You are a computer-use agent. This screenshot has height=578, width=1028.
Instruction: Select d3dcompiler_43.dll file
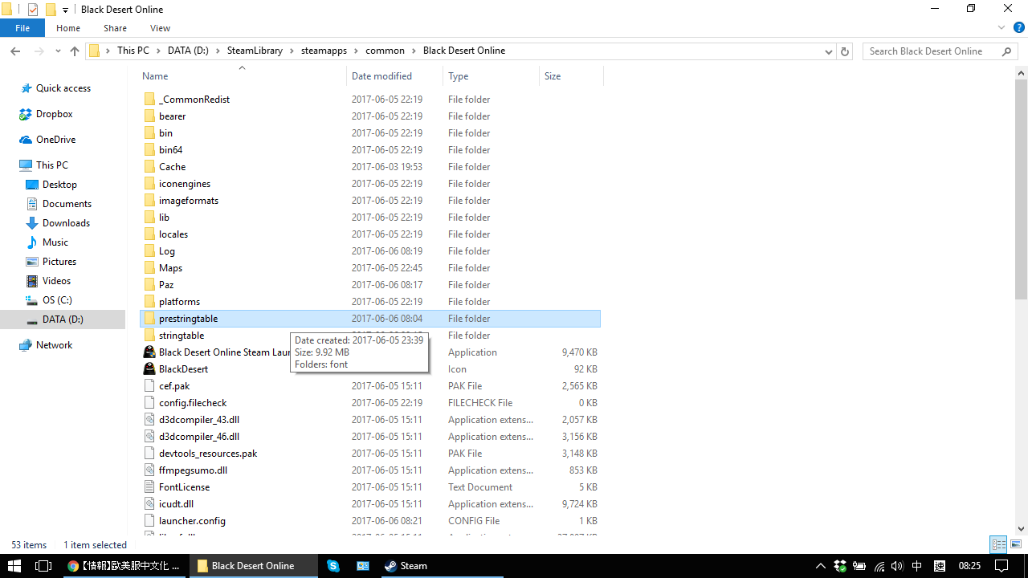(199, 420)
